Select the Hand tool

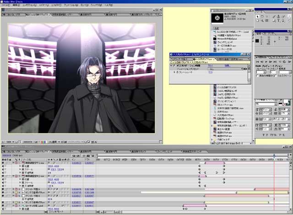257,21
